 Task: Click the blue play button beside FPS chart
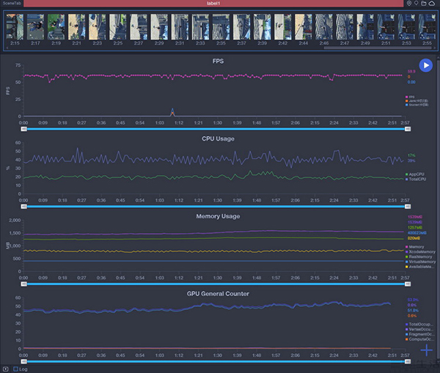pyautogui.click(x=426, y=66)
